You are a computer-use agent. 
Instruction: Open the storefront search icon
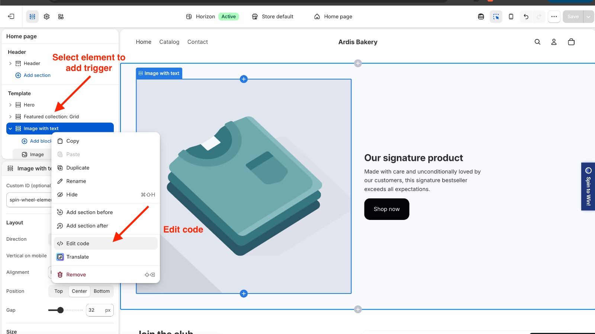coord(537,42)
